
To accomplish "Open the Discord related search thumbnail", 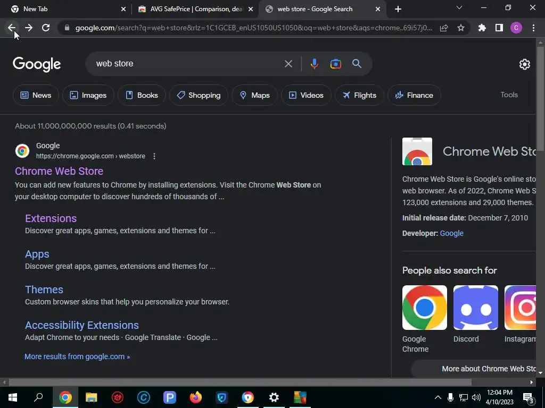I will click(x=475, y=308).
